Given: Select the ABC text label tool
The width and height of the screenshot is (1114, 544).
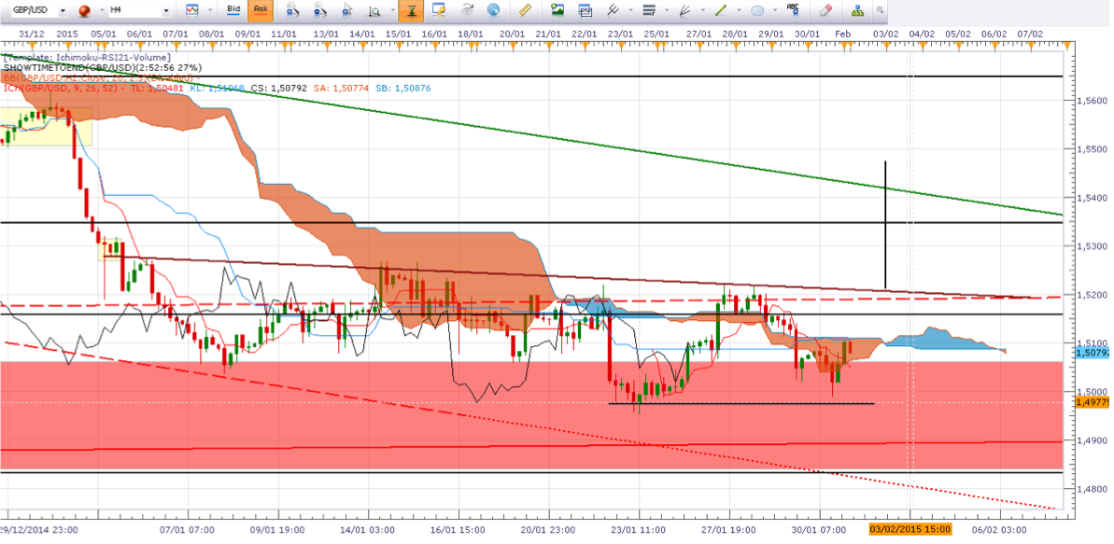Looking at the screenshot, I should tap(793, 10).
